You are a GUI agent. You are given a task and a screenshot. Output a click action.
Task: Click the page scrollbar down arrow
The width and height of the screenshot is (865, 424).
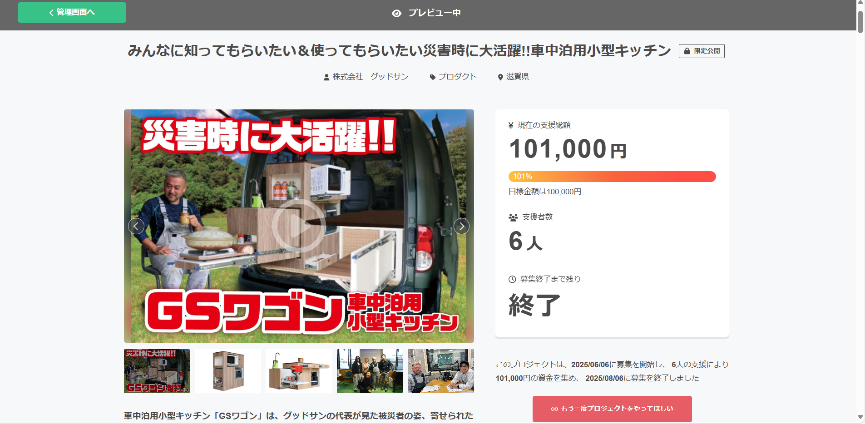860,417
